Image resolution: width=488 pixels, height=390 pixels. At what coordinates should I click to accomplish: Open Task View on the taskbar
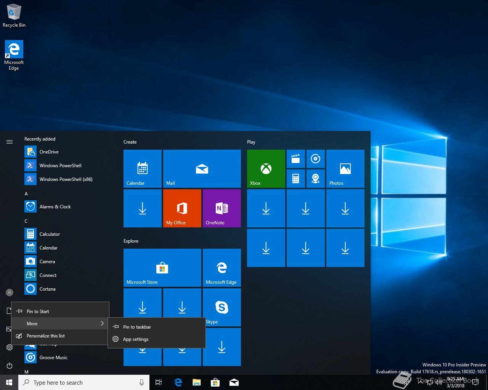[x=159, y=382]
